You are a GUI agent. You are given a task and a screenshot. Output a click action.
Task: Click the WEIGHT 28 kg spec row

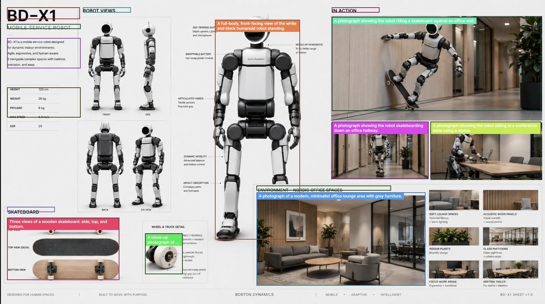(33, 98)
